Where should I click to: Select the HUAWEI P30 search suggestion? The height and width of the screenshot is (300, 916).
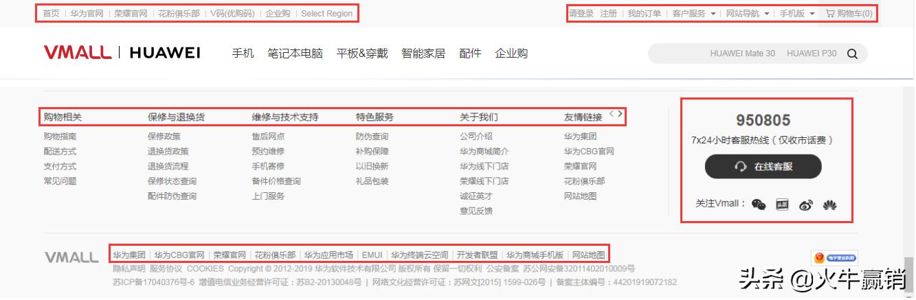[x=812, y=54]
